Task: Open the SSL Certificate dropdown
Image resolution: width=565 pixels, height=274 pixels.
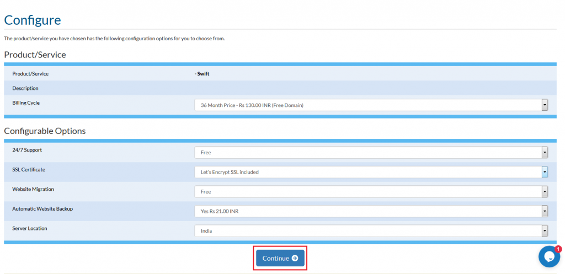Action: tap(371, 172)
